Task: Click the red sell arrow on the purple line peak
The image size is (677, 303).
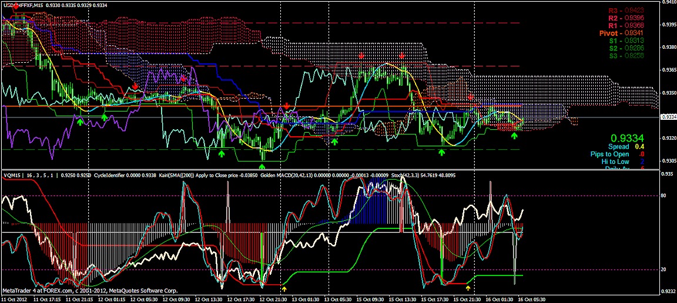Action: pos(183,79)
